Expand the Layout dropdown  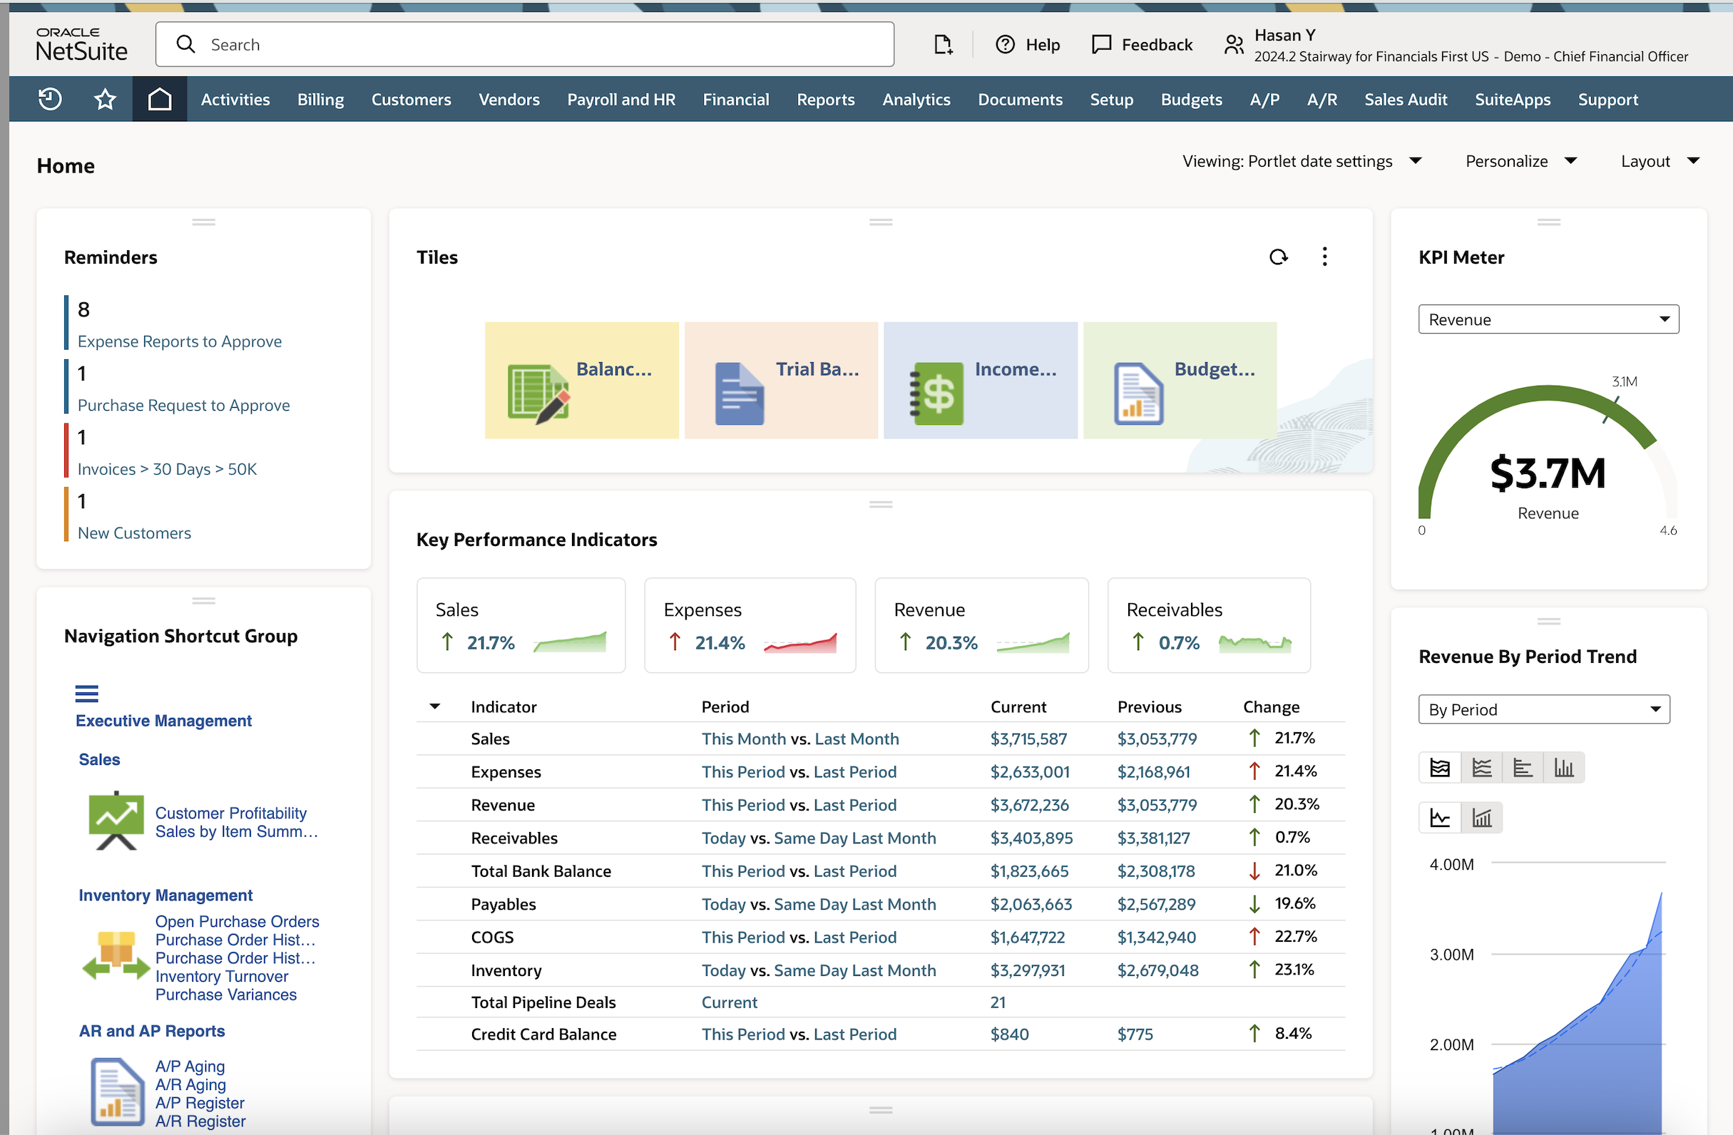pos(1660,161)
